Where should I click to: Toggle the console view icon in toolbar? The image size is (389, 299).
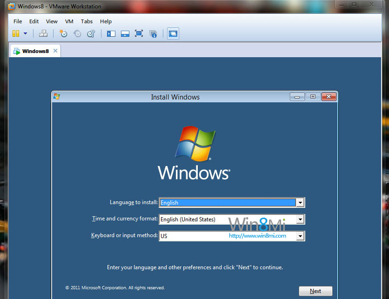[173, 33]
